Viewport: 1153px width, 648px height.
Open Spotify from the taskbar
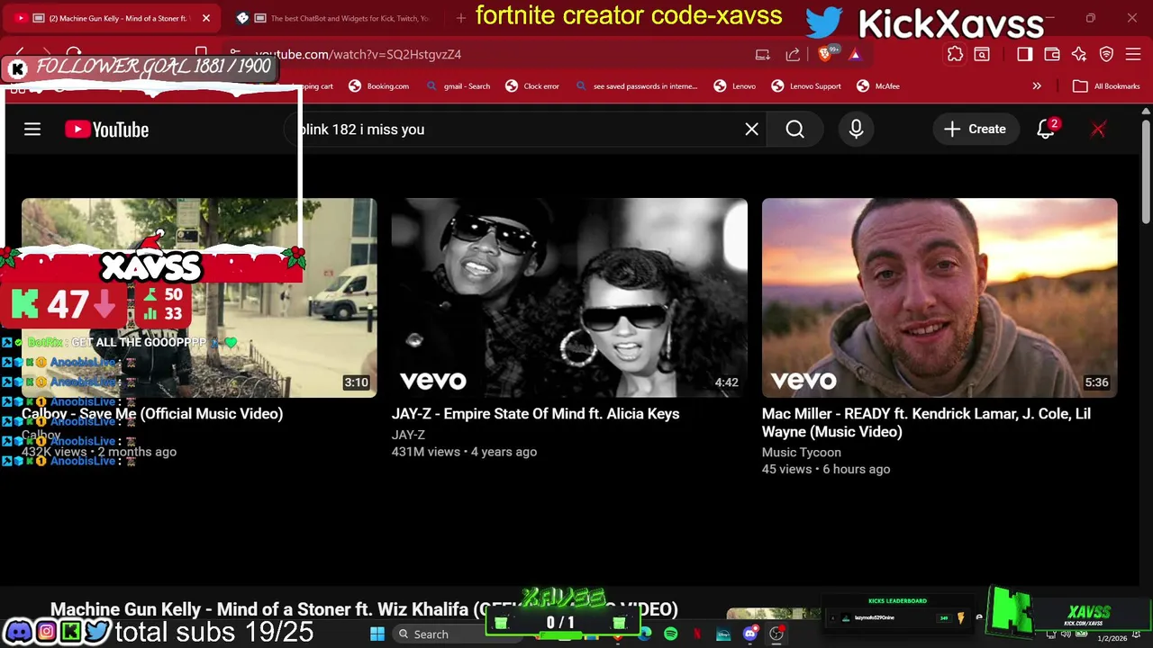(671, 634)
